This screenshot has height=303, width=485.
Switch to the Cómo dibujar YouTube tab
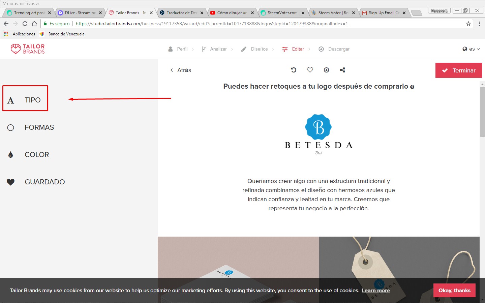click(232, 13)
